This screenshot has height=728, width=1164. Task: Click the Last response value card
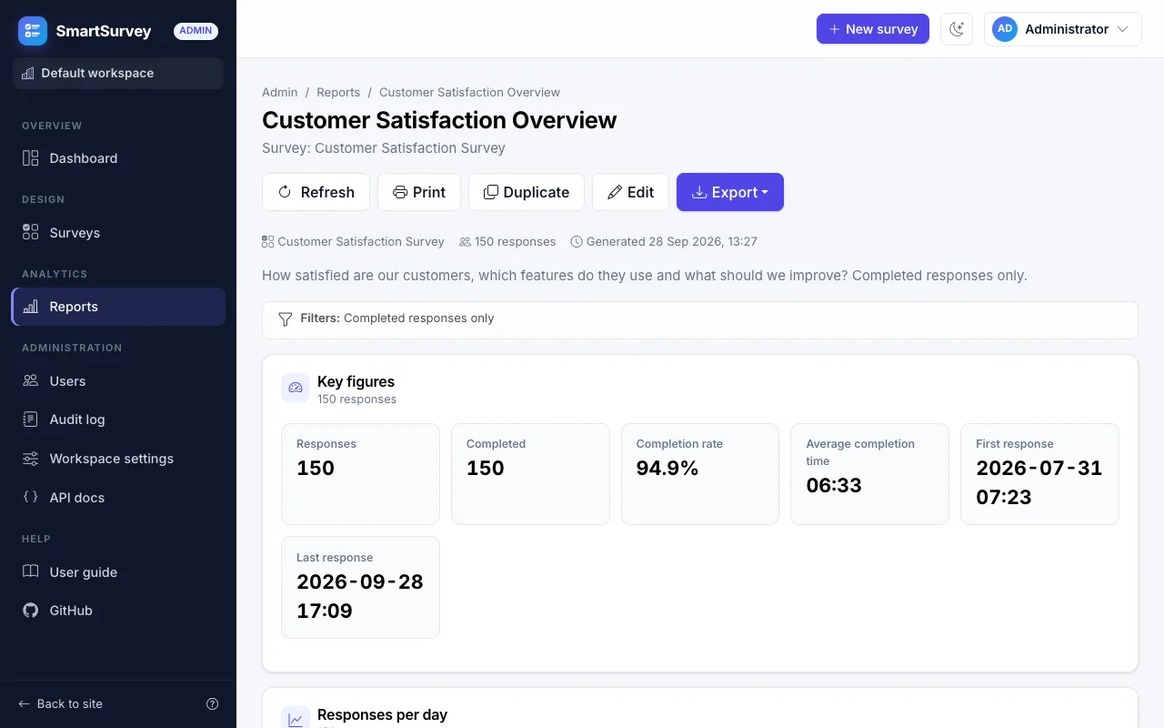360,587
